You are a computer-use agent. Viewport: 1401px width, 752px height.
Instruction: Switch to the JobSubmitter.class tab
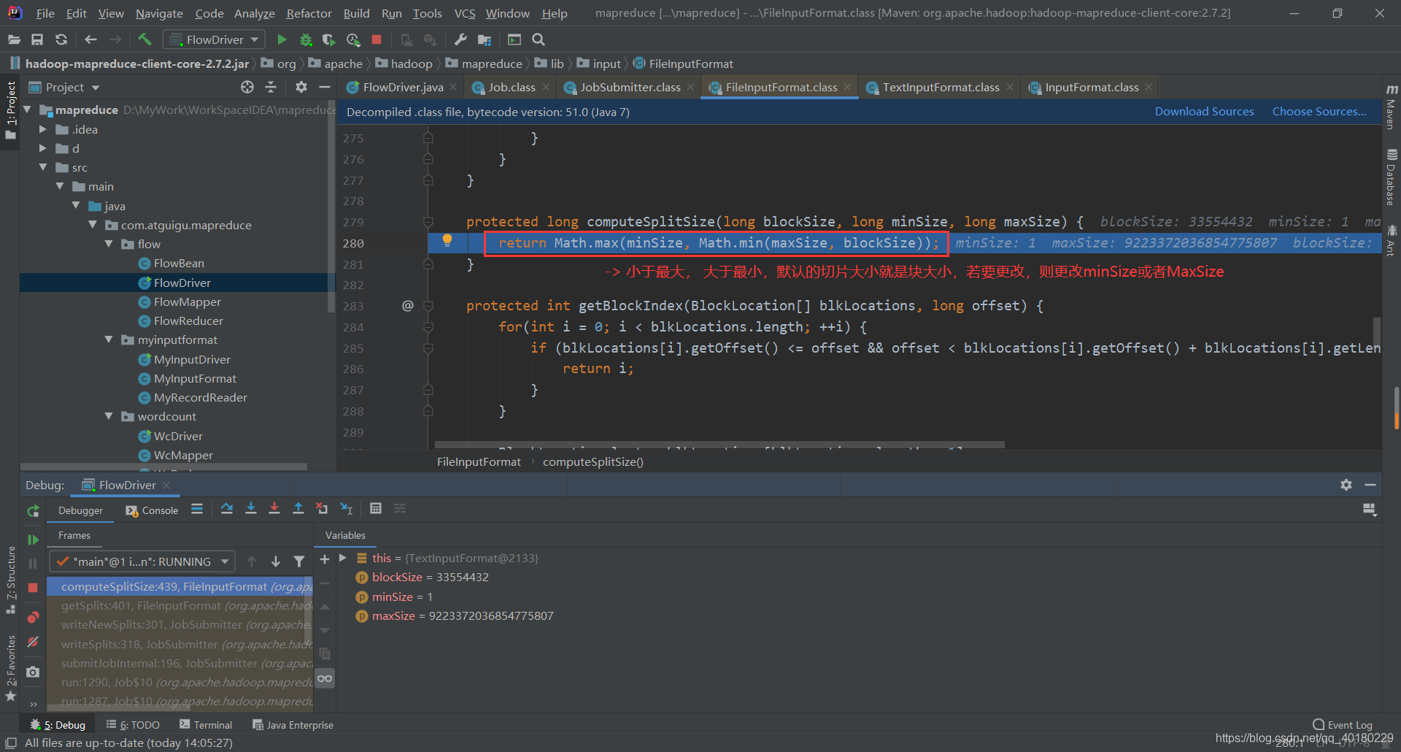coord(630,87)
